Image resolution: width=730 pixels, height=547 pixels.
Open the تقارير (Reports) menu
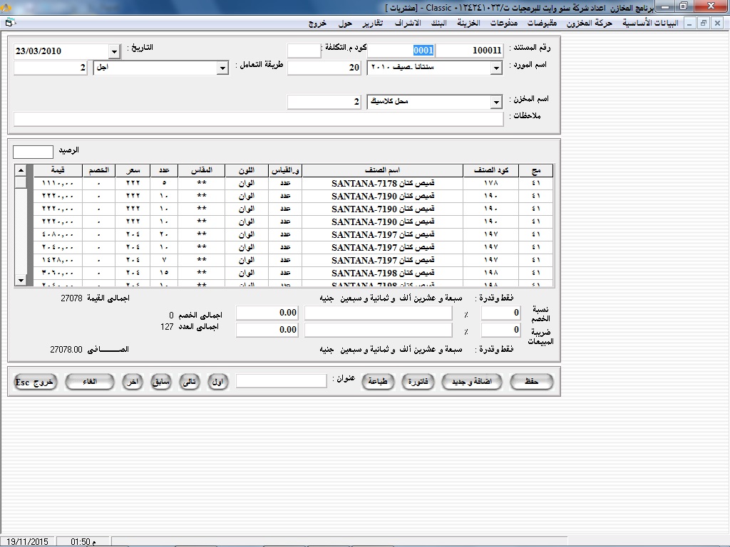371,24
